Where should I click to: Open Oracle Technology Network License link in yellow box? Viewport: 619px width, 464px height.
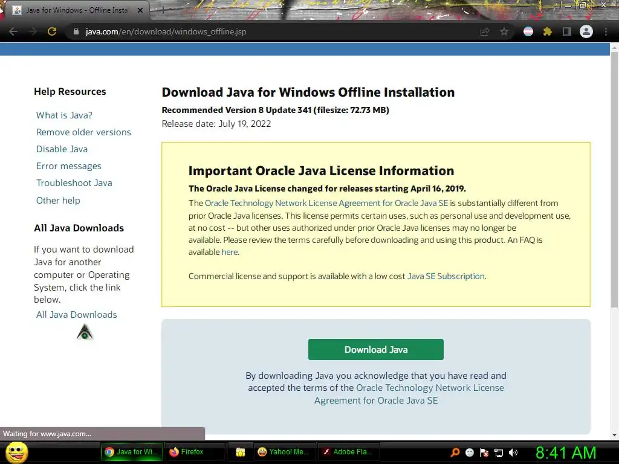click(326, 203)
